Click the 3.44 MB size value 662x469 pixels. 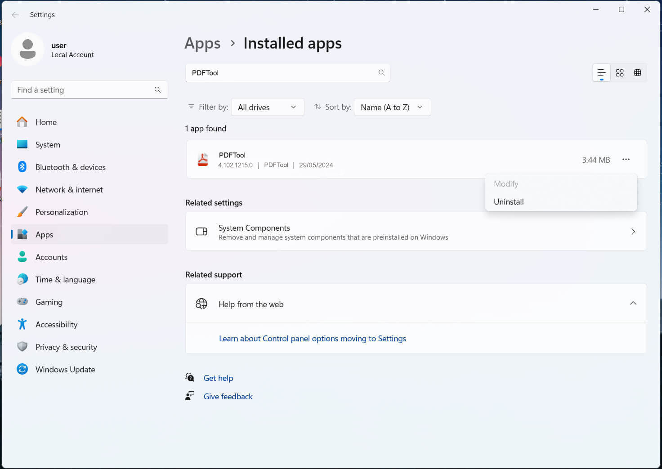click(596, 160)
